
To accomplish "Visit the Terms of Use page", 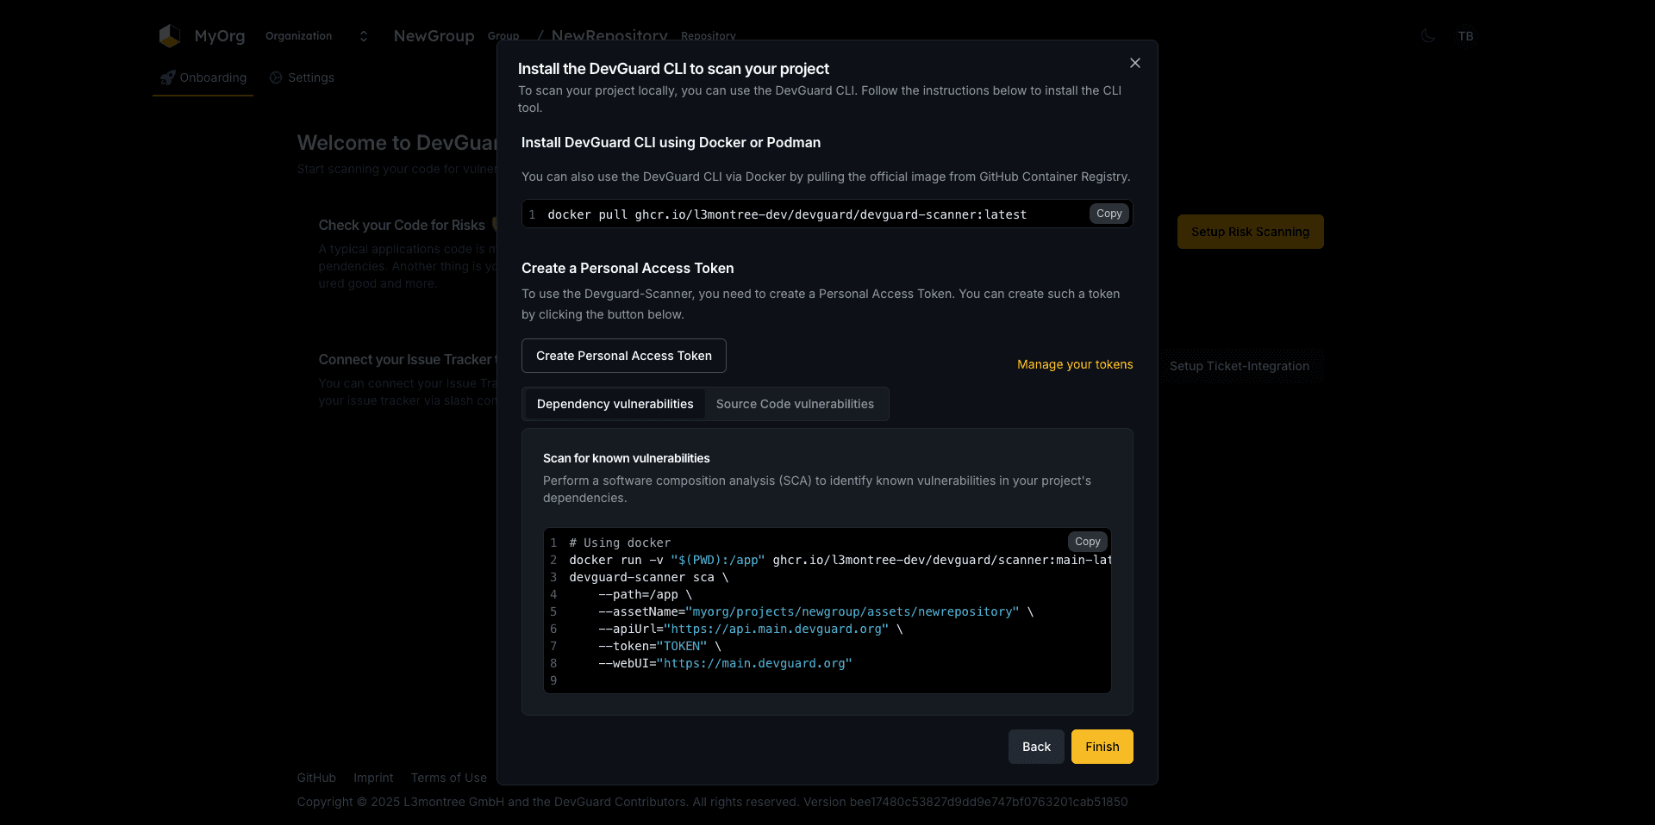I will click(448, 778).
